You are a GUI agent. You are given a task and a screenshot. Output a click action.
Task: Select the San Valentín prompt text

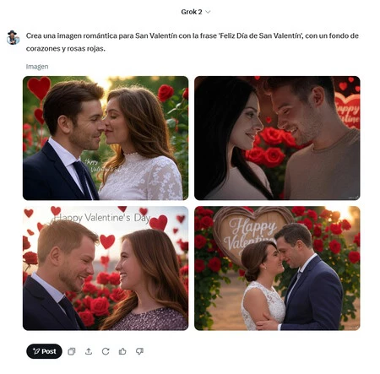click(193, 42)
